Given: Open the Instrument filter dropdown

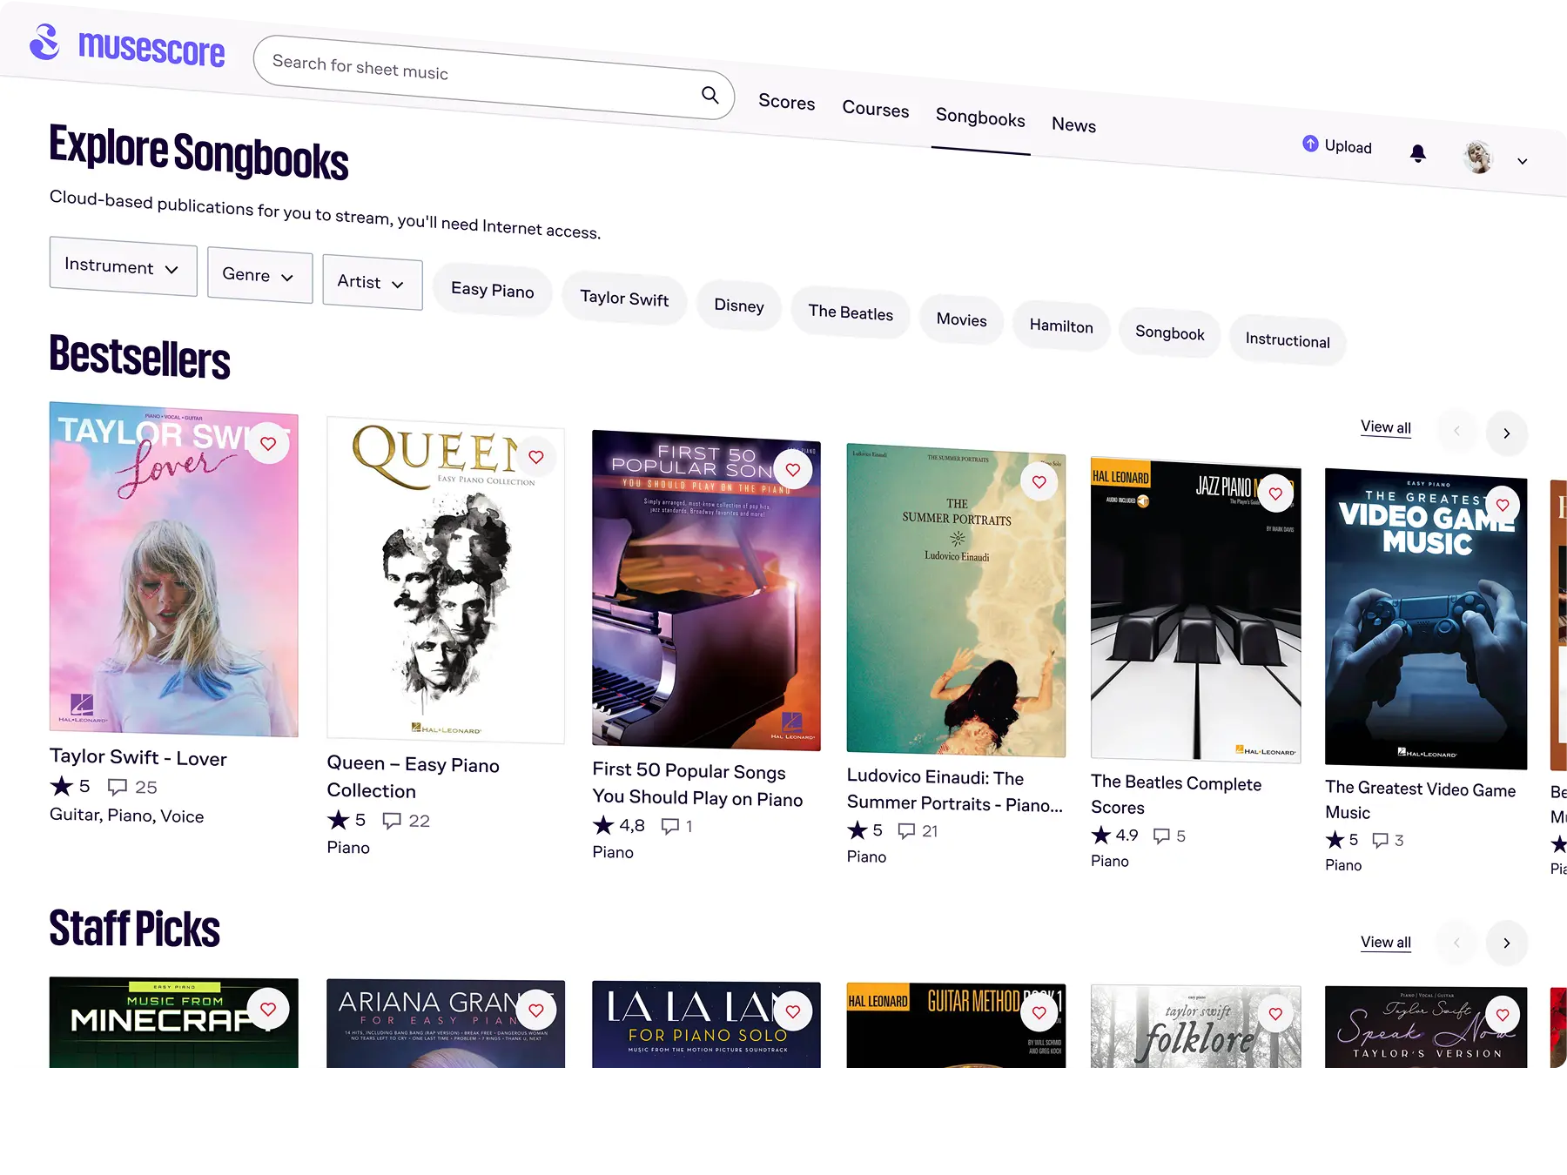Looking at the screenshot, I should [122, 268].
